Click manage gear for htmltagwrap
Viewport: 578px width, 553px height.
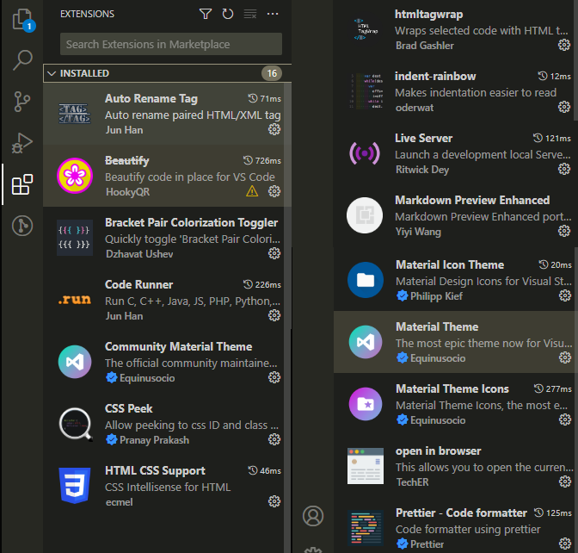coord(564,45)
